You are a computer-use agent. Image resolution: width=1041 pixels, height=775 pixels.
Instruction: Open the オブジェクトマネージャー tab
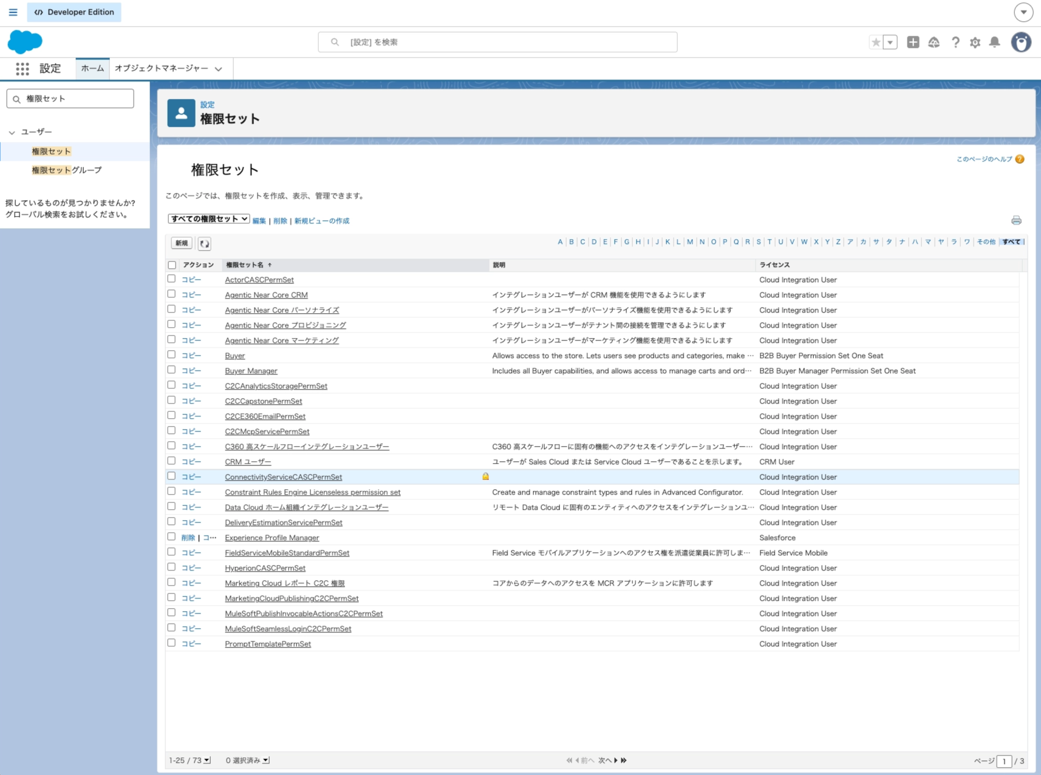point(162,69)
